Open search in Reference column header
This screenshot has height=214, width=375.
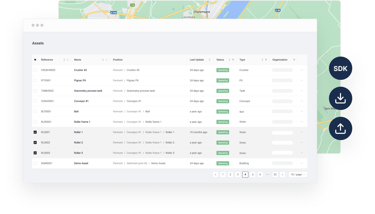point(68,60)
